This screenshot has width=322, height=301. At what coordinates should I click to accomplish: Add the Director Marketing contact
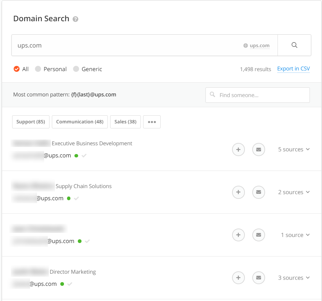(238, 278)
